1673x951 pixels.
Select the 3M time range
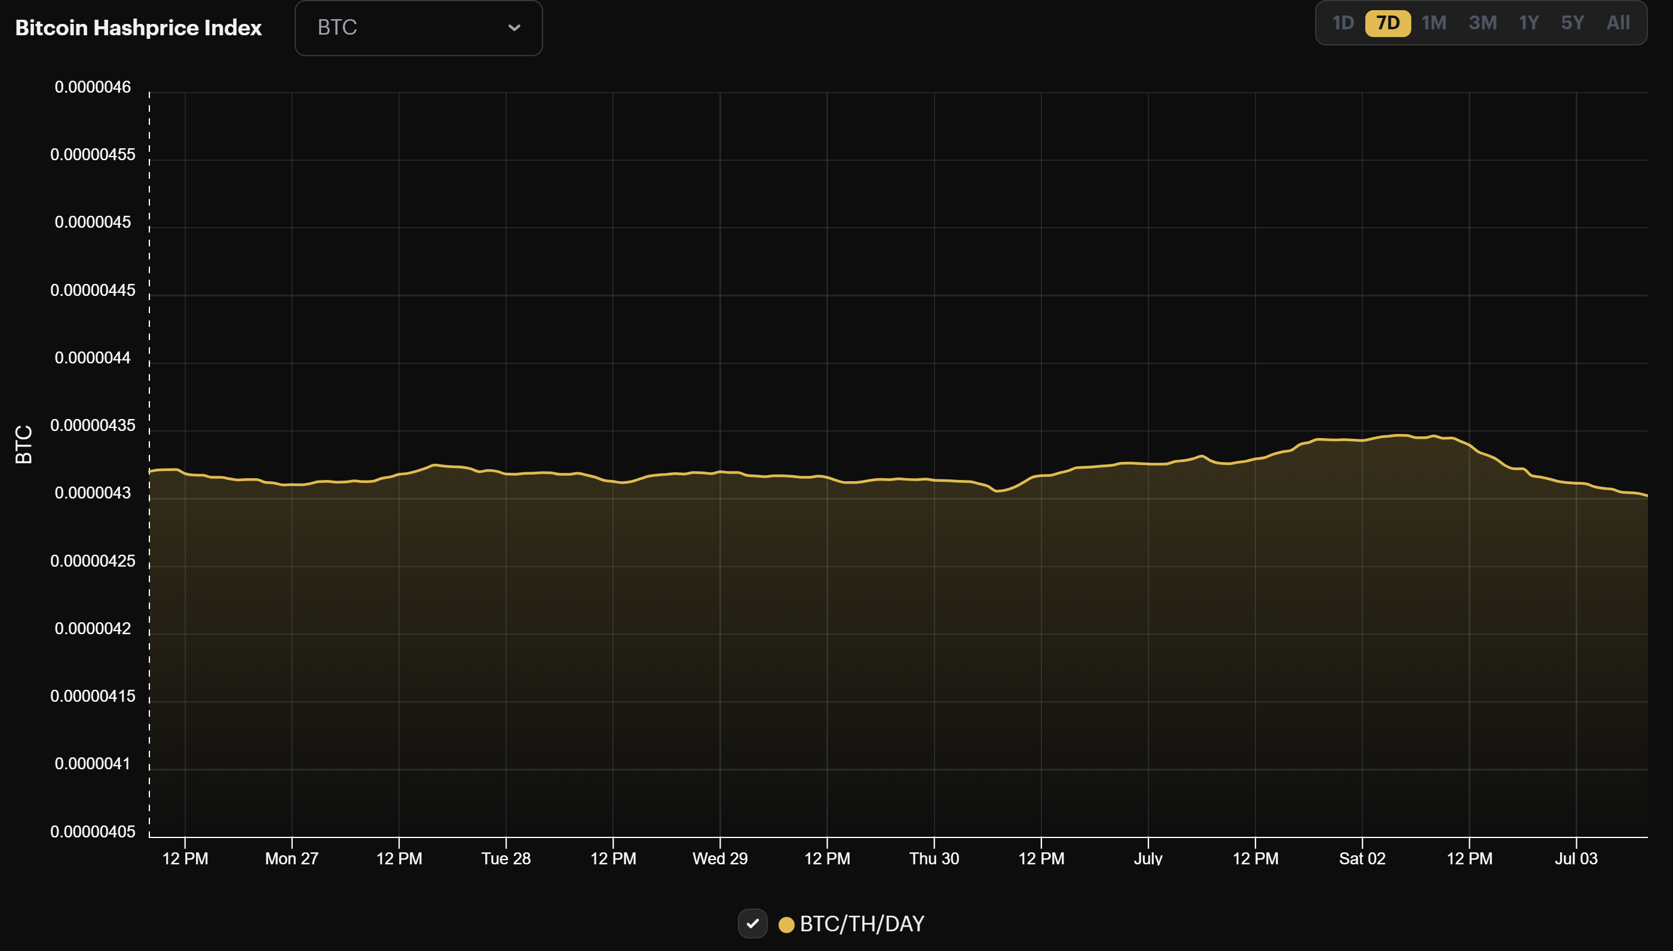(x=1482, y=23)
